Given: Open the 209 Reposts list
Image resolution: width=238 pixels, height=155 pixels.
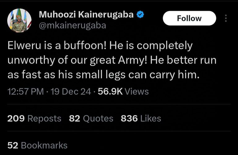Looking at the screenshot, I should 34,118.
